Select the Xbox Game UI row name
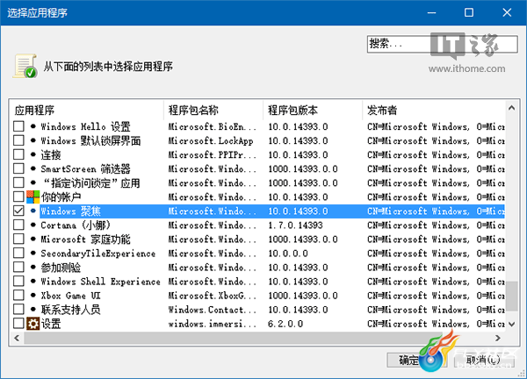Screen dimensions: 527x379 coord(70,296)
